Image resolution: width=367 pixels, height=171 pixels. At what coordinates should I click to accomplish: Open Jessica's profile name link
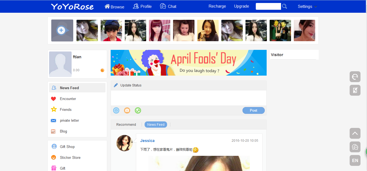[147, 141]
